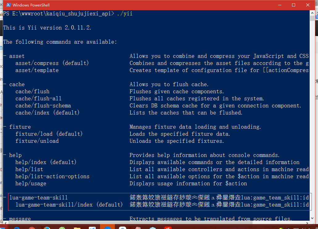The width and height of the screenshot is (318, 229).
Task: Click the message command entry text
Action: point(20,219)
